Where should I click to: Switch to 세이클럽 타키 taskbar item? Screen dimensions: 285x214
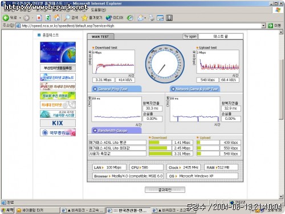pyautogui.click(x=38, y=210)
